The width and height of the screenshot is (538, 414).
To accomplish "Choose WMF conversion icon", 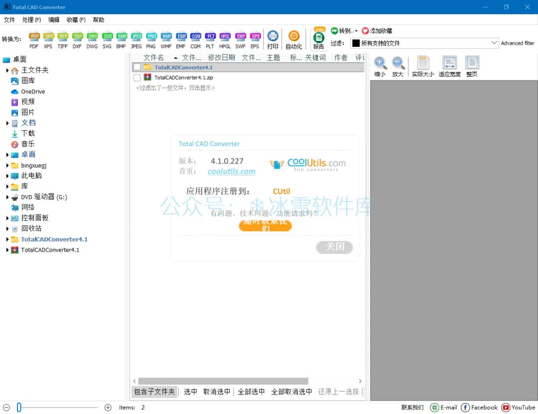I will pos(166,40).
